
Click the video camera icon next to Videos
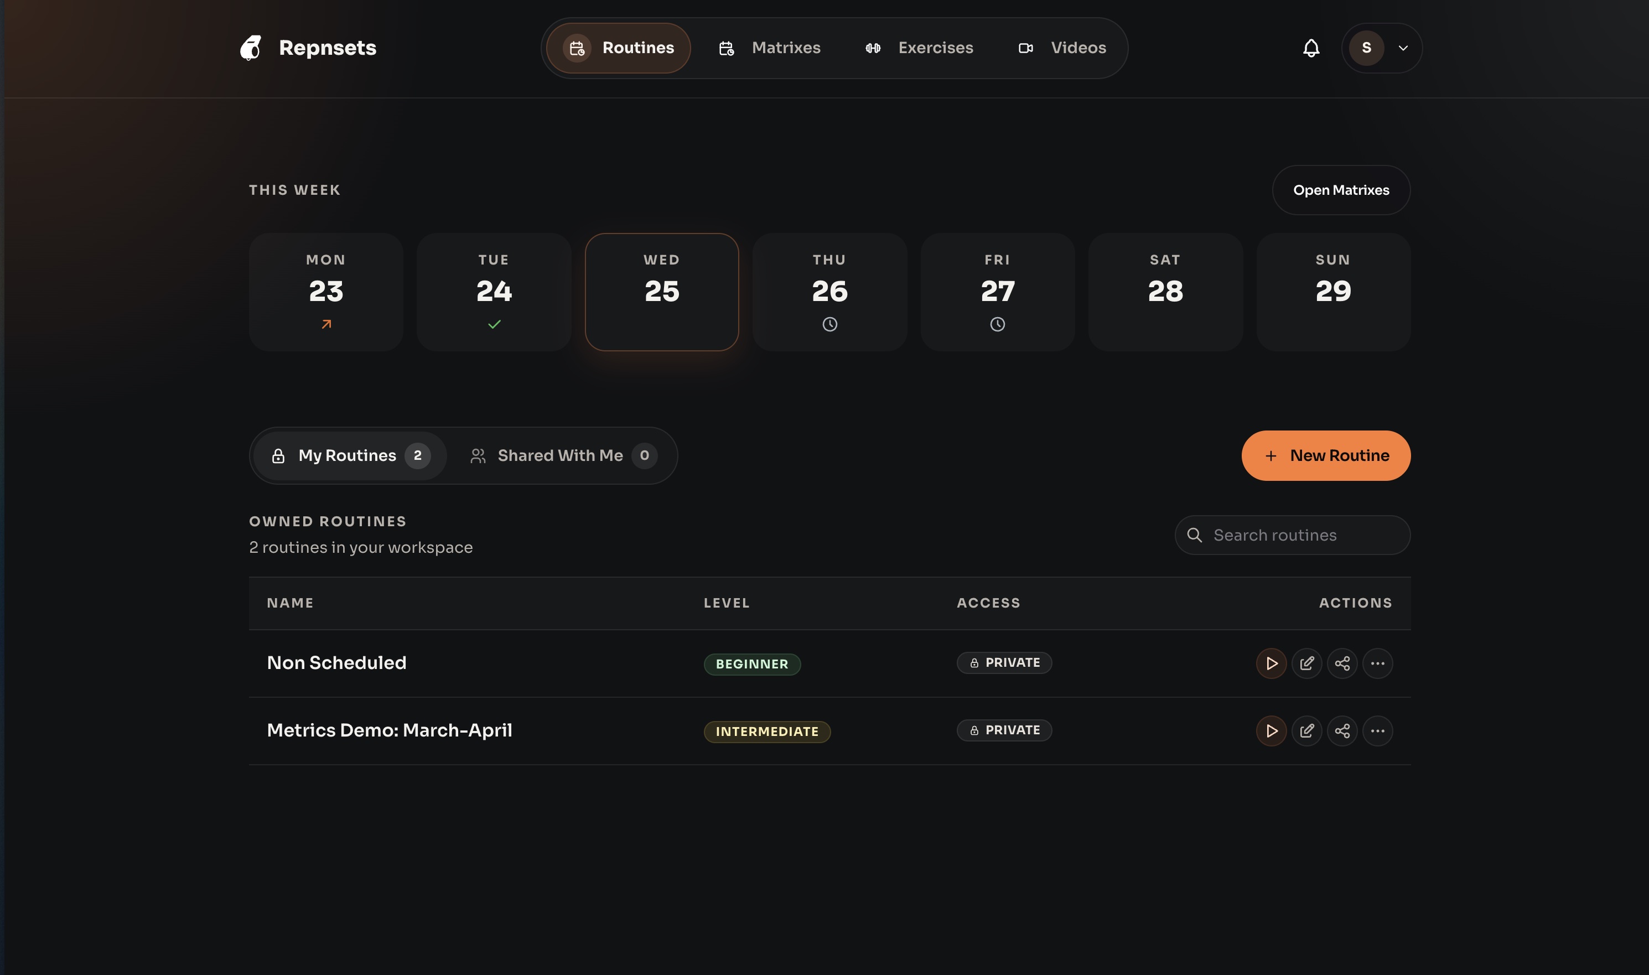coord(1025,47)
